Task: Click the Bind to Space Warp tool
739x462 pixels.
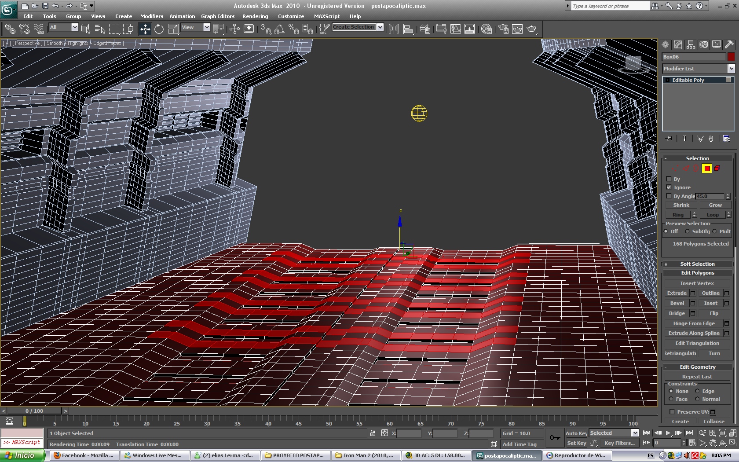Action: [39, 29]
